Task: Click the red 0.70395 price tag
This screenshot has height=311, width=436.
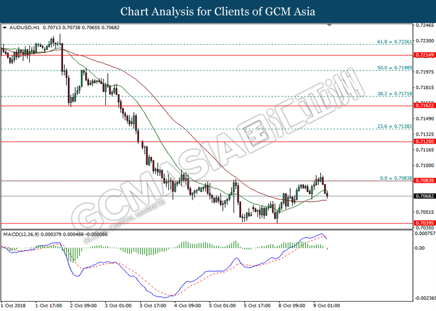Action: tap(425, 223)
